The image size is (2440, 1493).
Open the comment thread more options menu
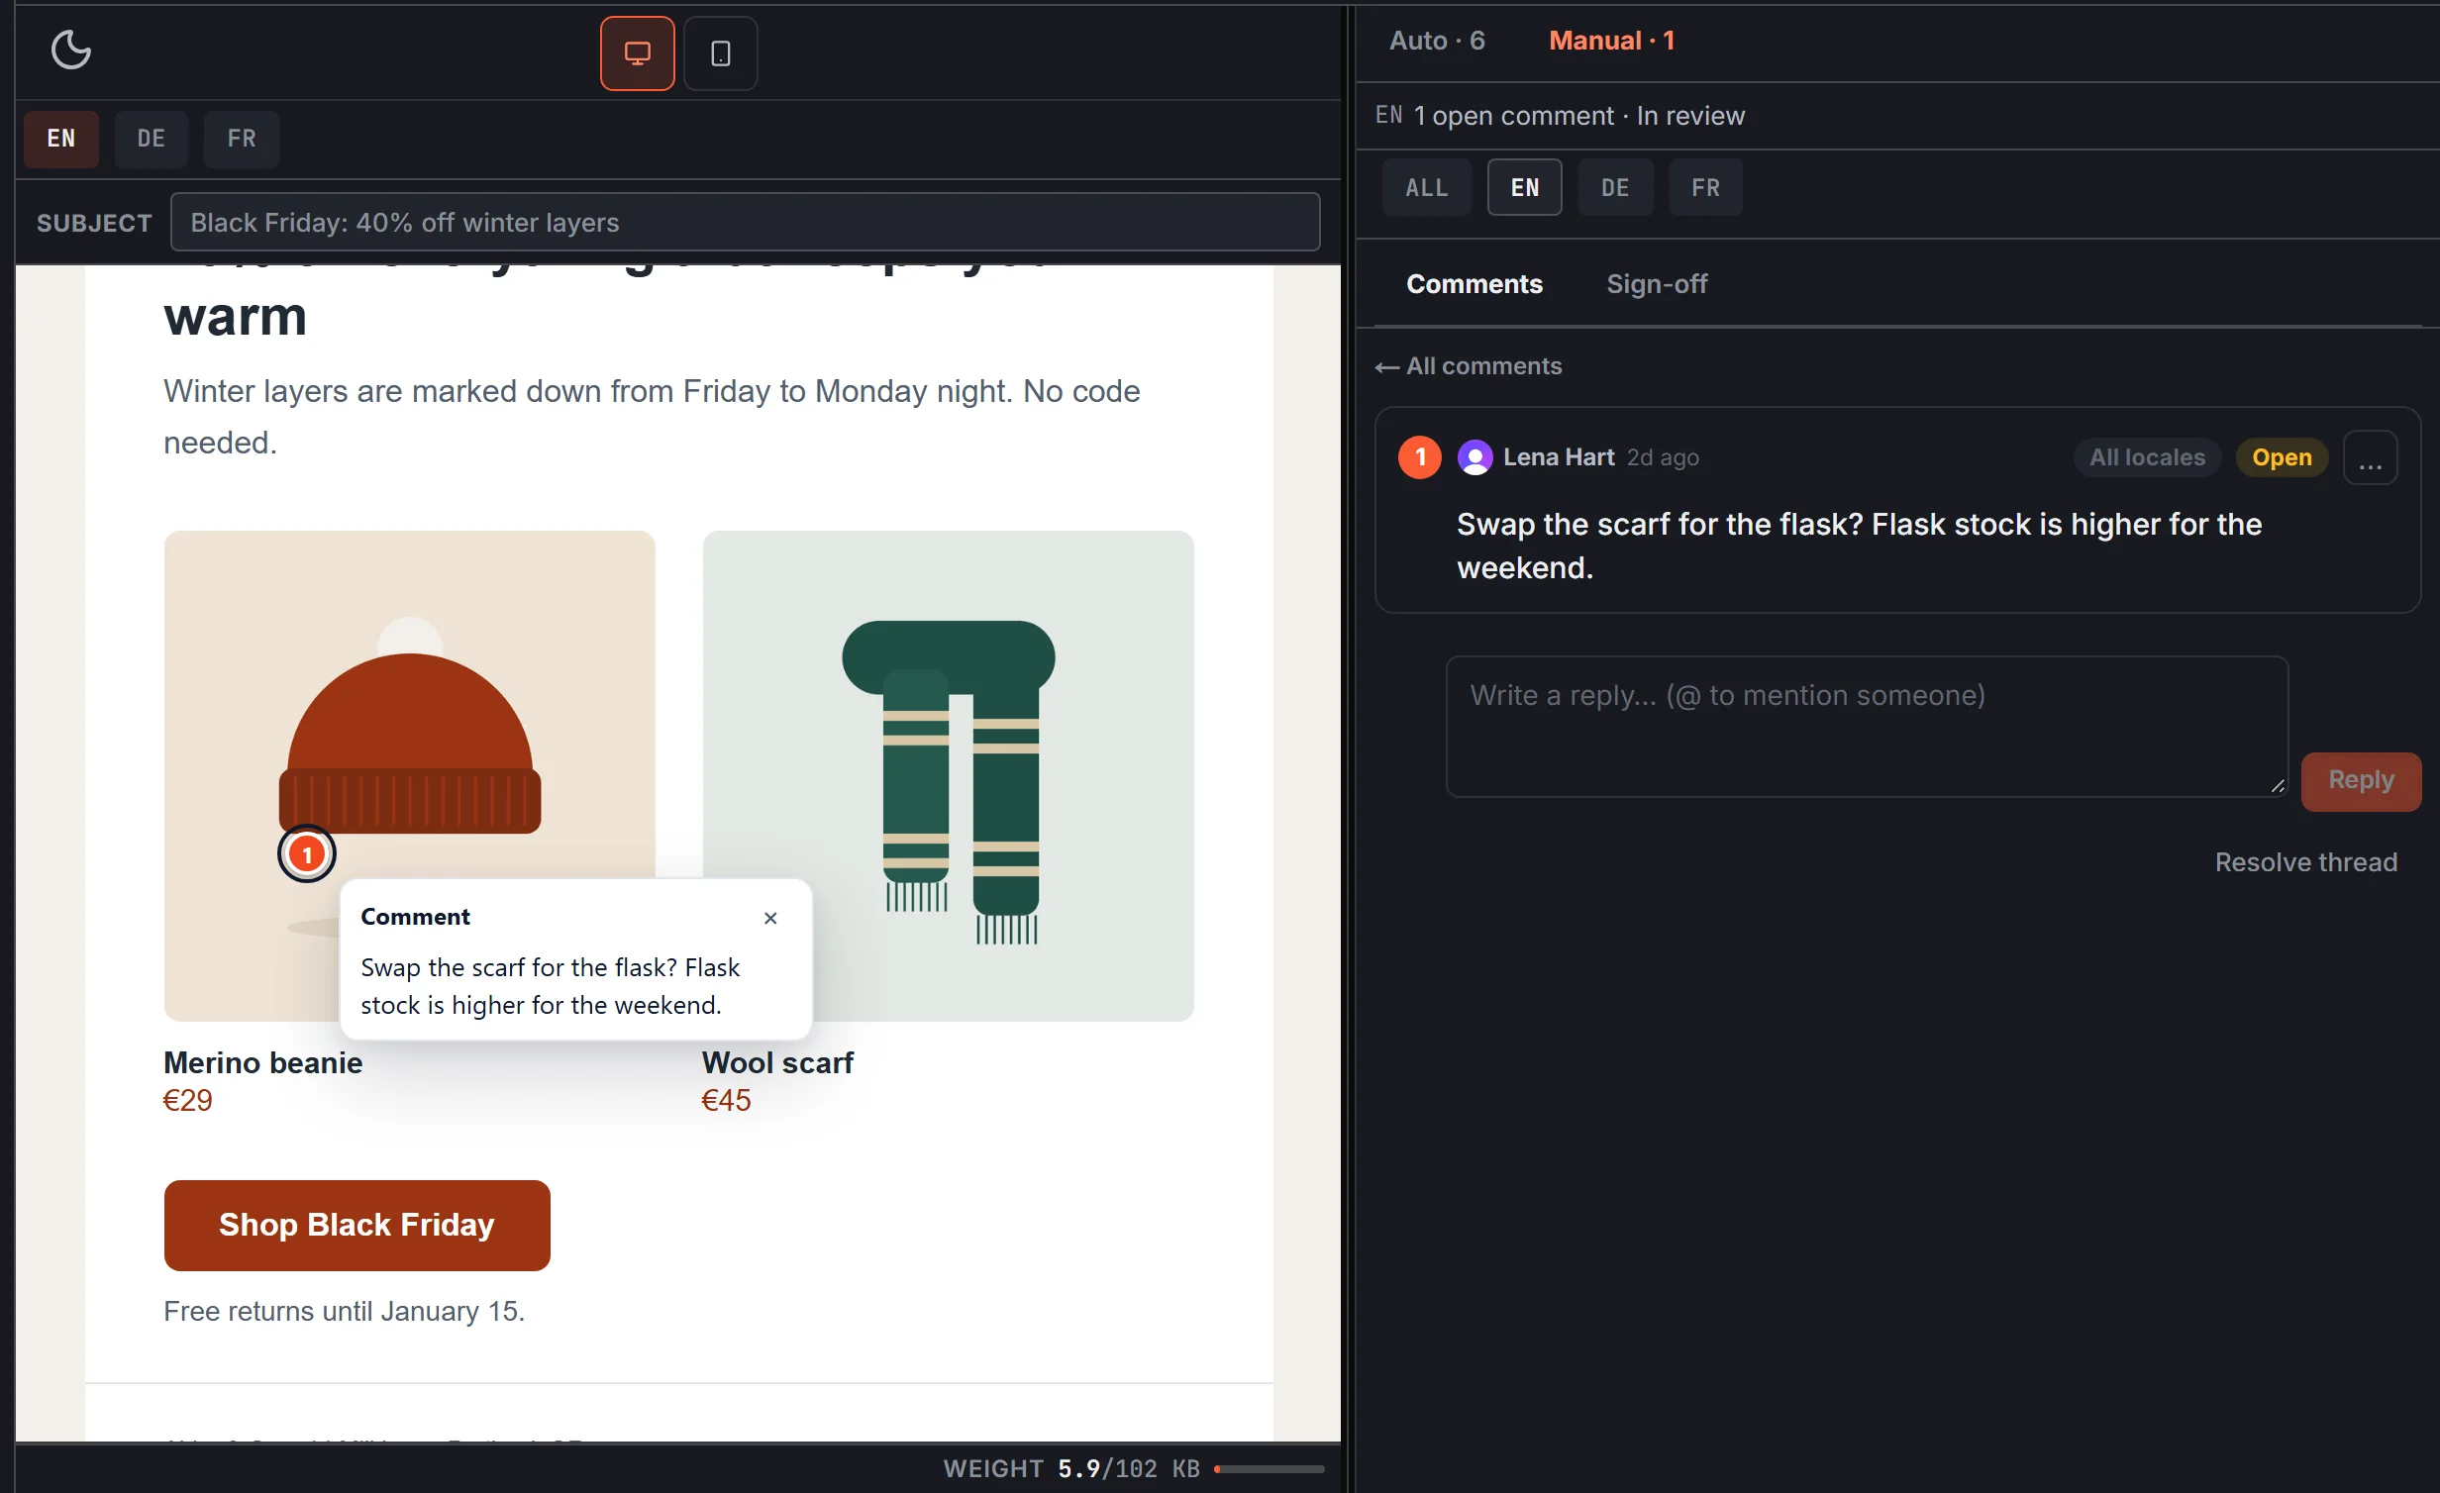click(2370, 457)
